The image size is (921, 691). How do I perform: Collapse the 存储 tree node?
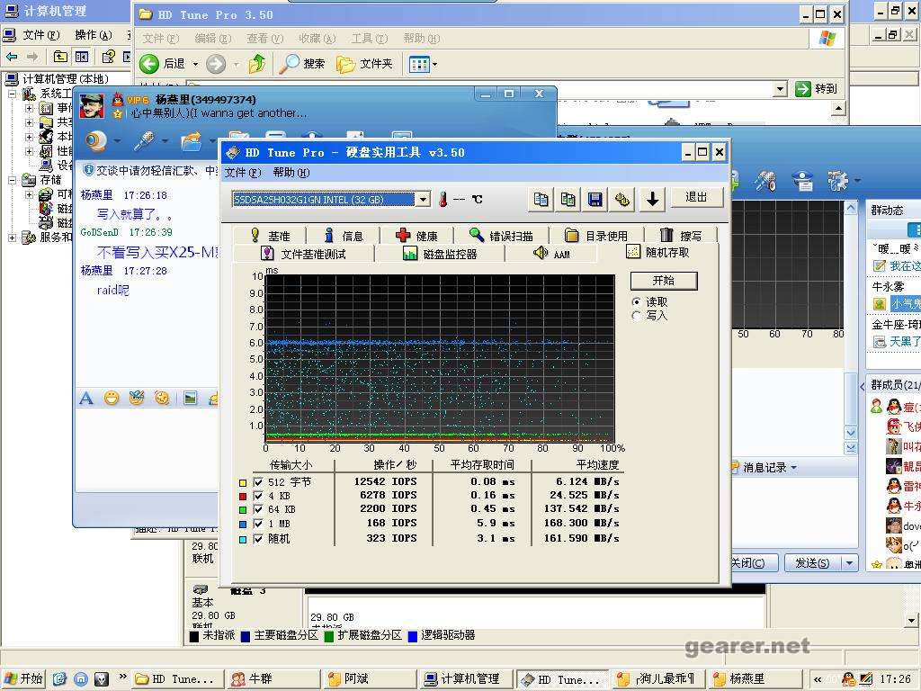(x=12, y=180)
